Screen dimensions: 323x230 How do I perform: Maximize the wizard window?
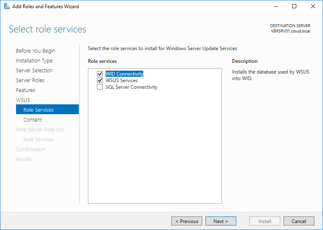(294, 7)
